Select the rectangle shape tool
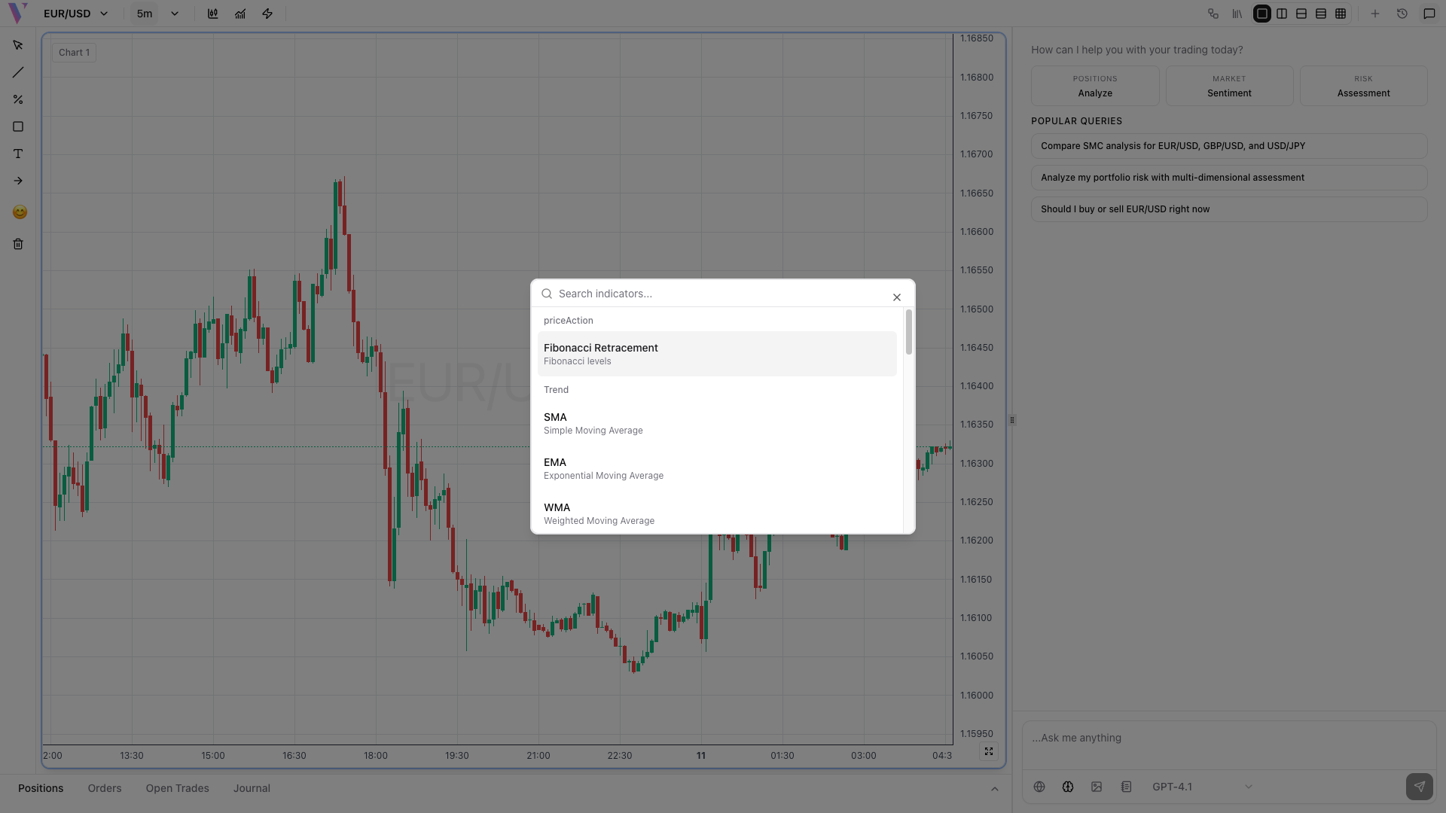Screen dimensions: 1446x813 [x=18, y=126]
